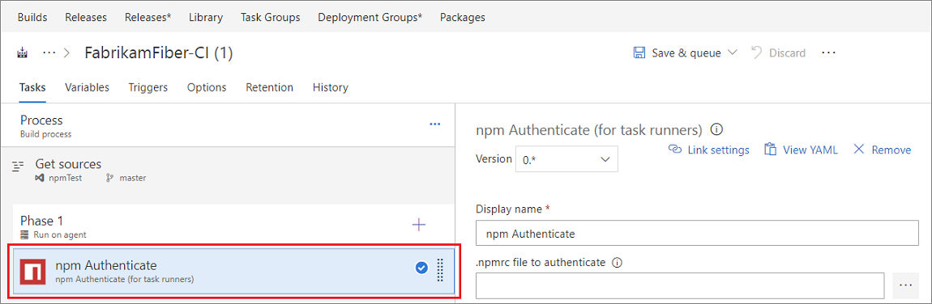Click the Remove X icon
Viewport: 932px width, 304px height.
click(x=858, y=150)
